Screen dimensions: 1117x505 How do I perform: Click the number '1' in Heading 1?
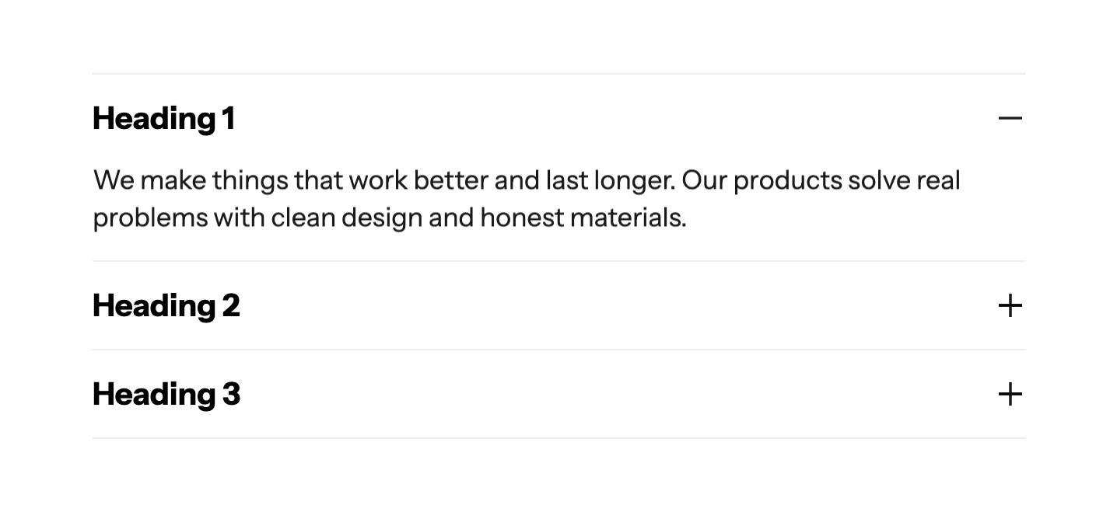coord(228,118)
